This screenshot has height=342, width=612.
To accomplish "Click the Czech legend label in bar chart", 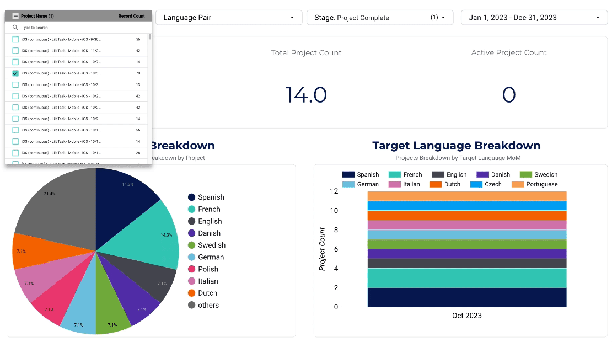I will 493,184.
